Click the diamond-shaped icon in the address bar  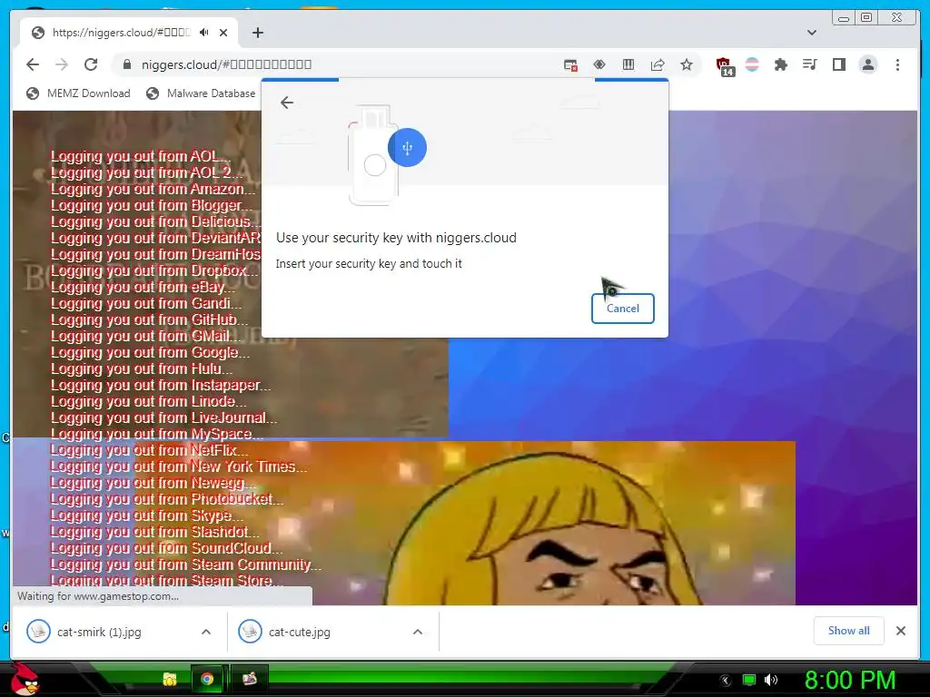click(599, 64)
